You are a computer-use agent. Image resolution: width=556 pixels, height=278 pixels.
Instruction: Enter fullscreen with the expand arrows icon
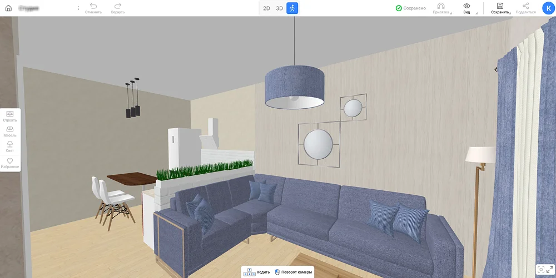pos(550,269)
